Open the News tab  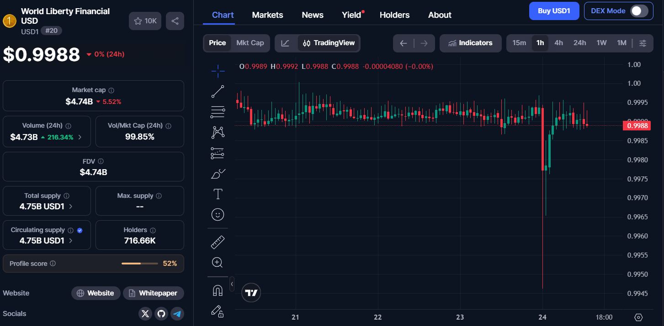[313, 15]
